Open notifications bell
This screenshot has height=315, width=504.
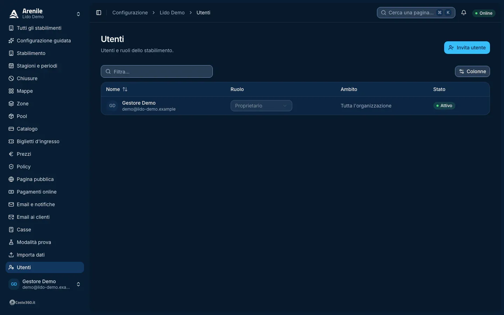[x=464, y=13]
